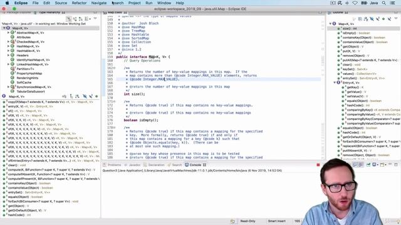Place cursor on 'int size();' at line 169
The height and width of the screenshot is (225, 401).
(135, 94)
